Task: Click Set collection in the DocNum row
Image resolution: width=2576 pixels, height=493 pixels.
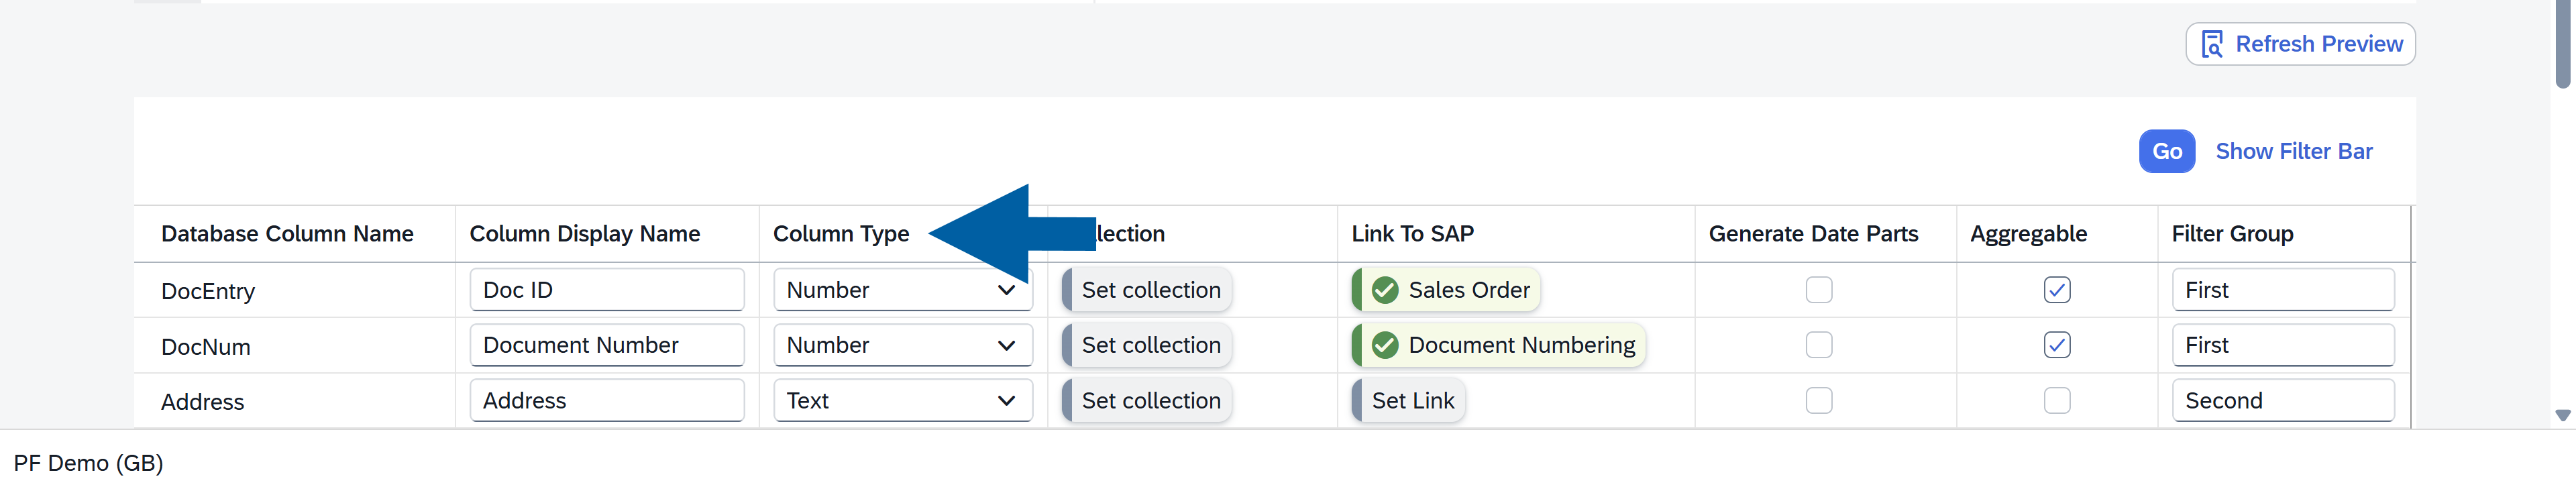Action: 1150,345
